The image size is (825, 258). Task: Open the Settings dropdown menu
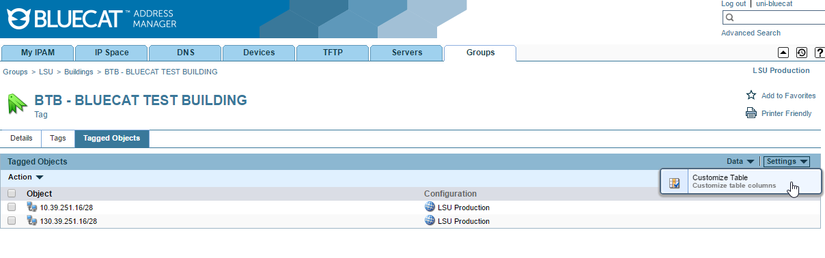coord(787,162)
